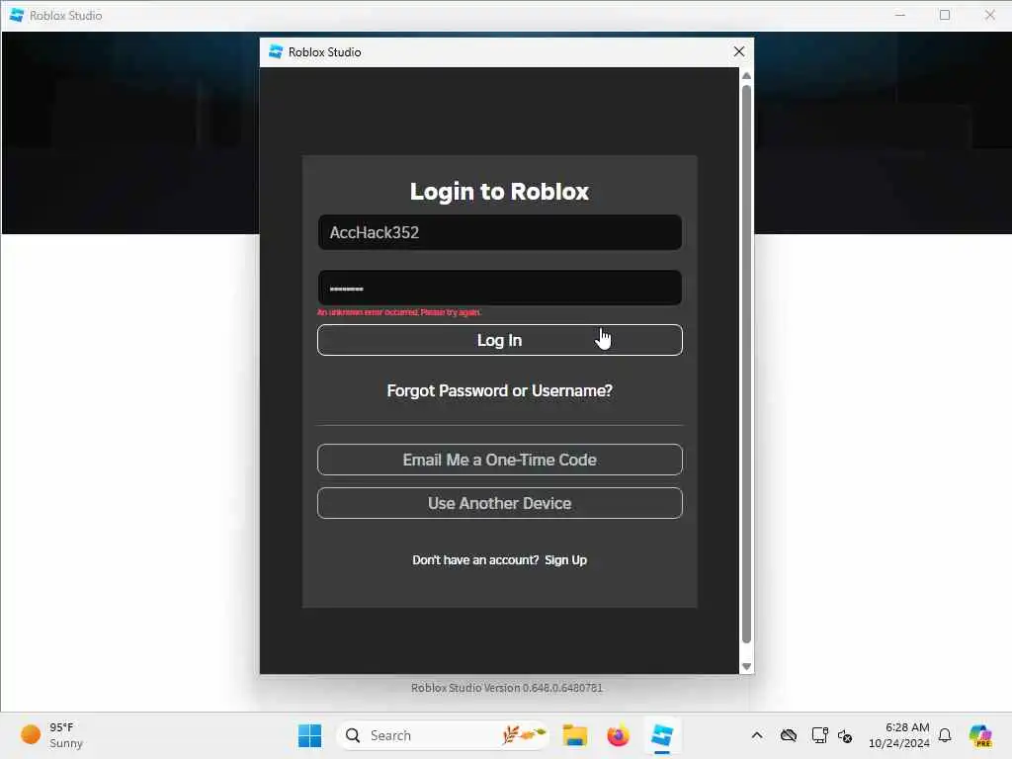Close the main Roblox Studio window
This screenshot has height=759, width=1012.
tap(989, 15)
